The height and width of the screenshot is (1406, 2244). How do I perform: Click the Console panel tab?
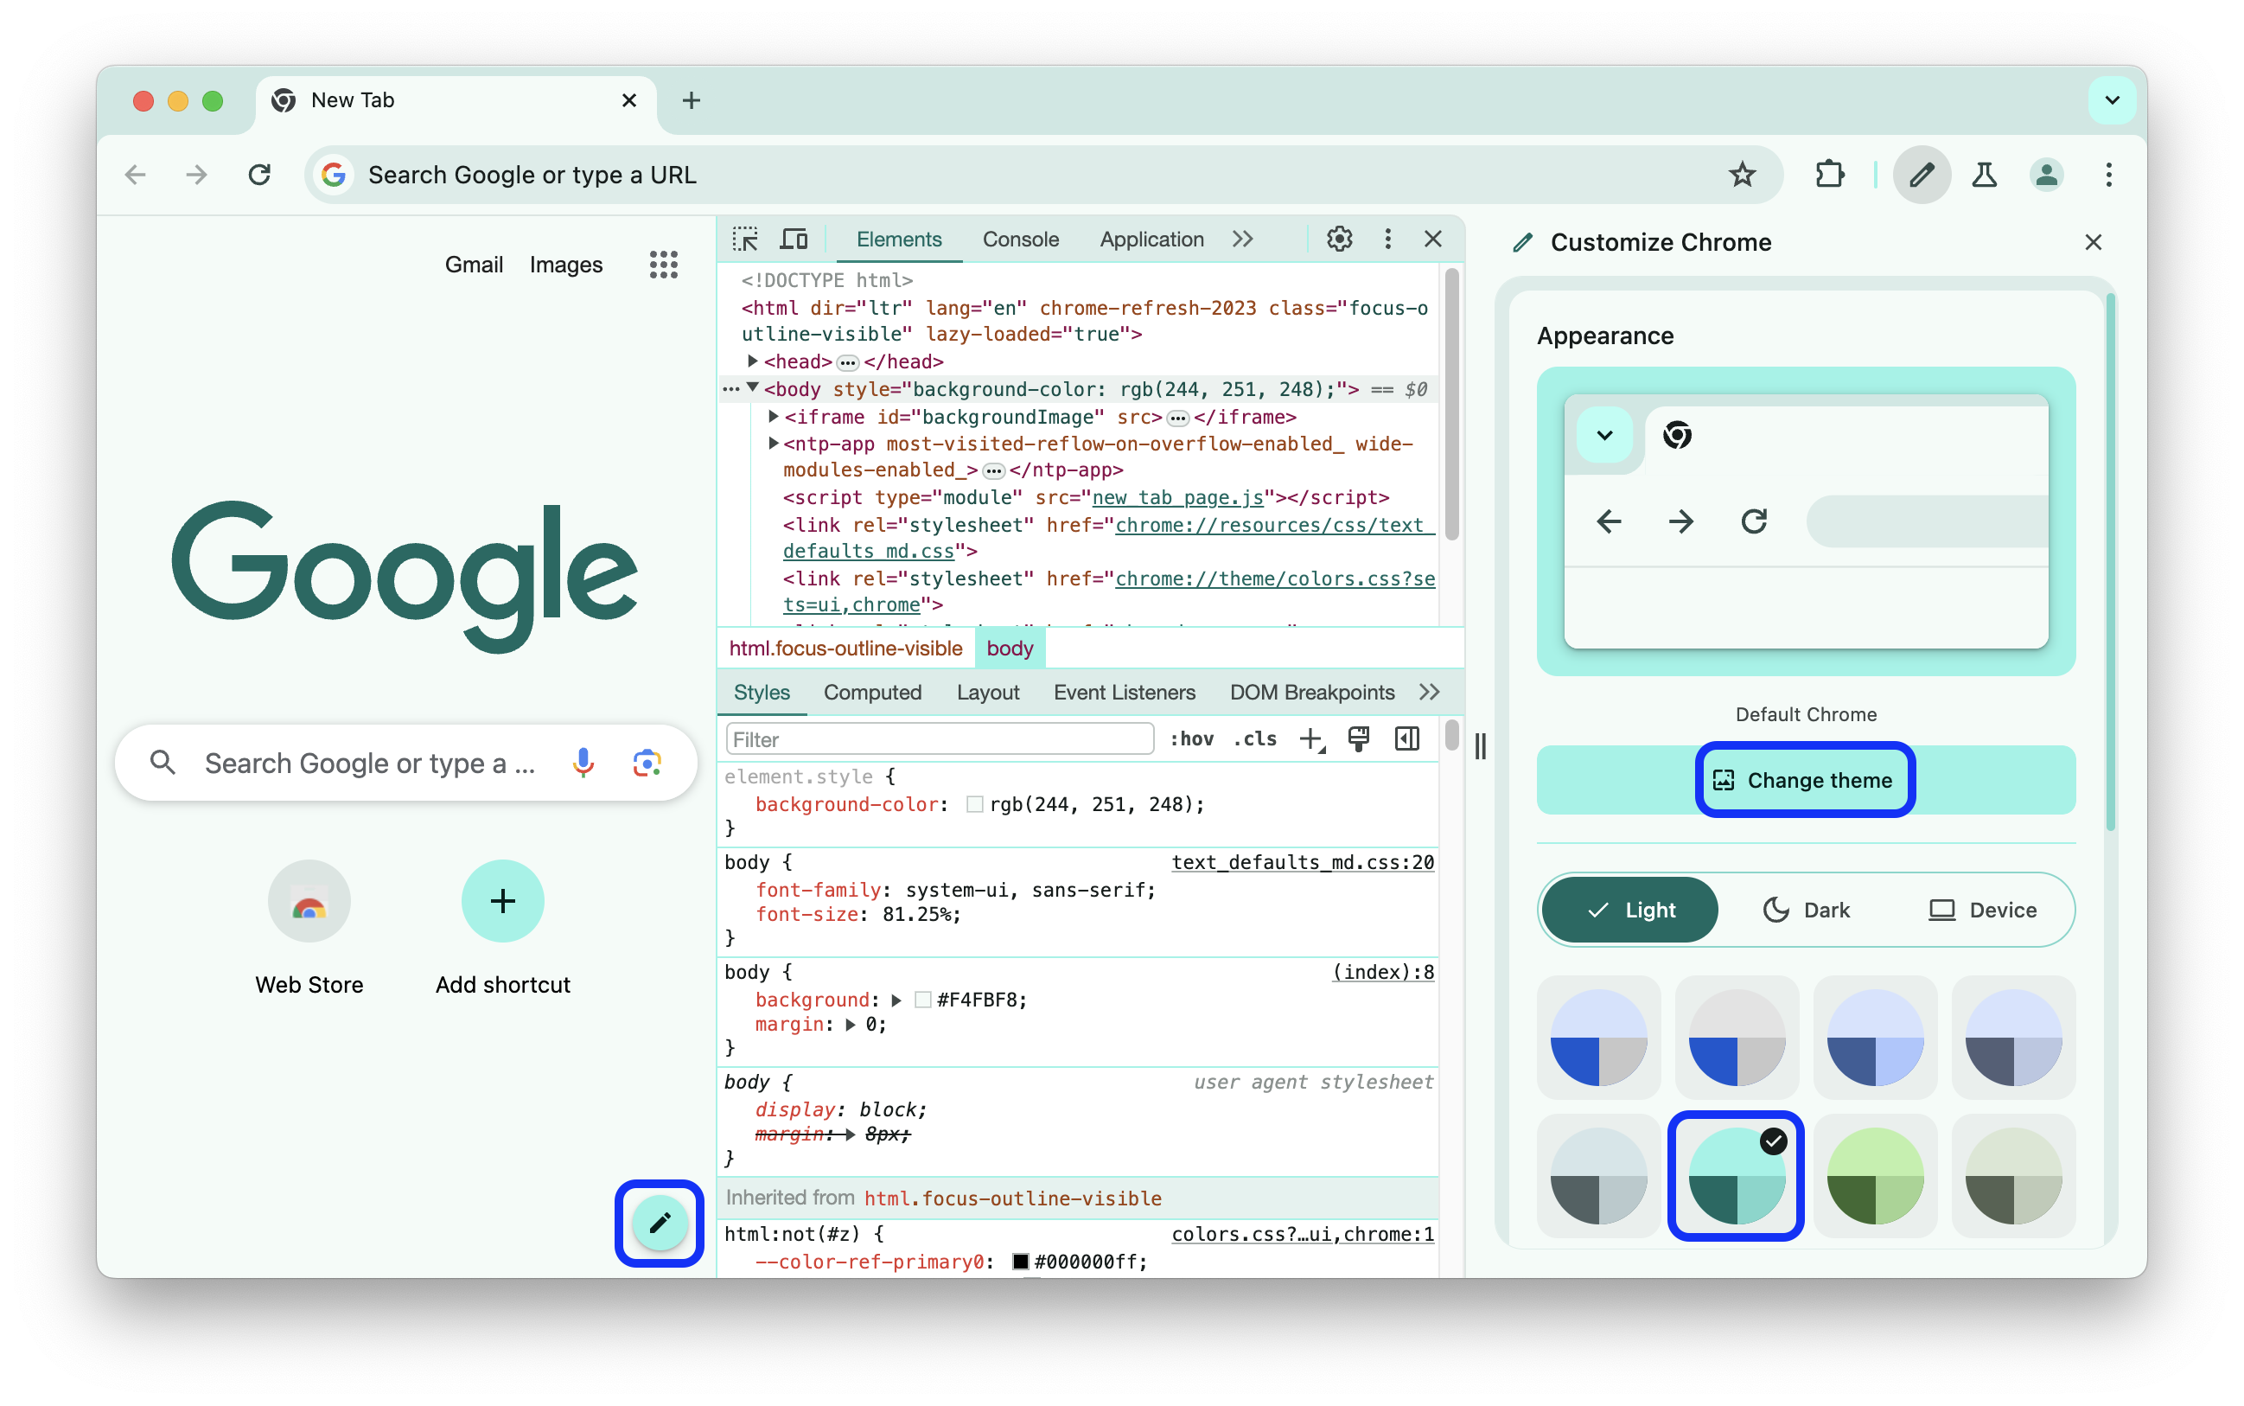coord(1020,240)
